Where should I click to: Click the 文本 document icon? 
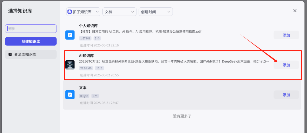tap(70, 95)
